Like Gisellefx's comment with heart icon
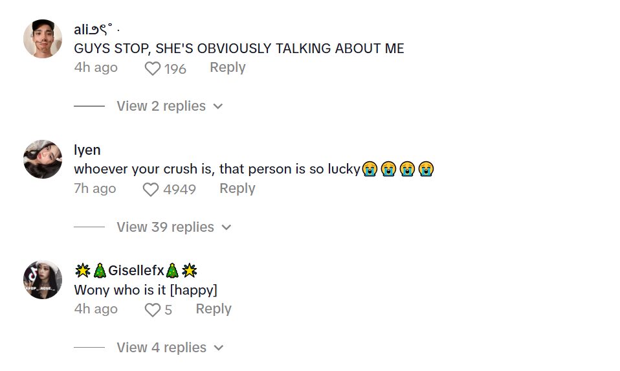 pos(152,310)
